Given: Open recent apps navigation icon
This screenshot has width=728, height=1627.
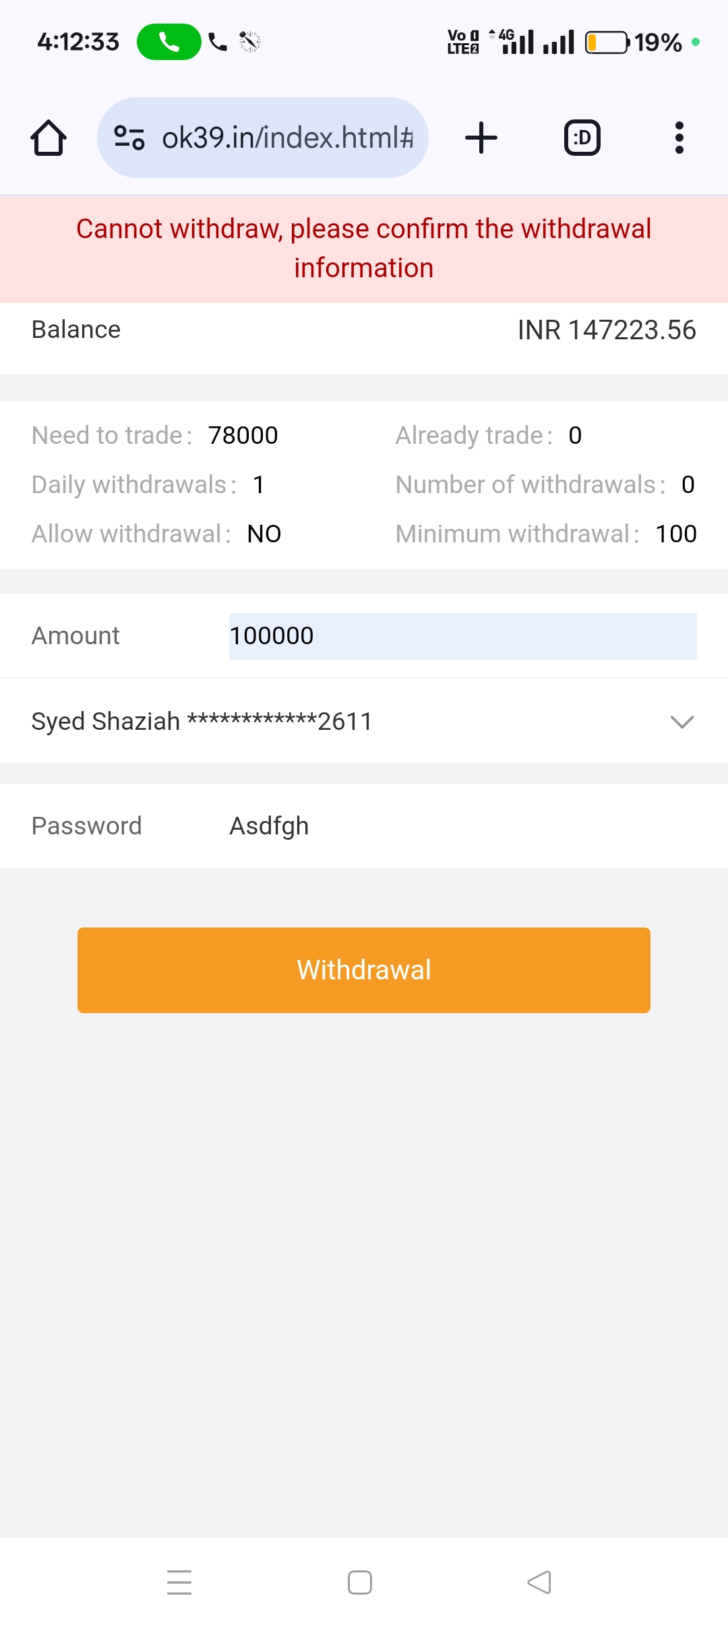Looking at the screenshot, I should click(x=179, y=1582).
